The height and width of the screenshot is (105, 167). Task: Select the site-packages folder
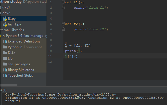(x=19, y=64)
